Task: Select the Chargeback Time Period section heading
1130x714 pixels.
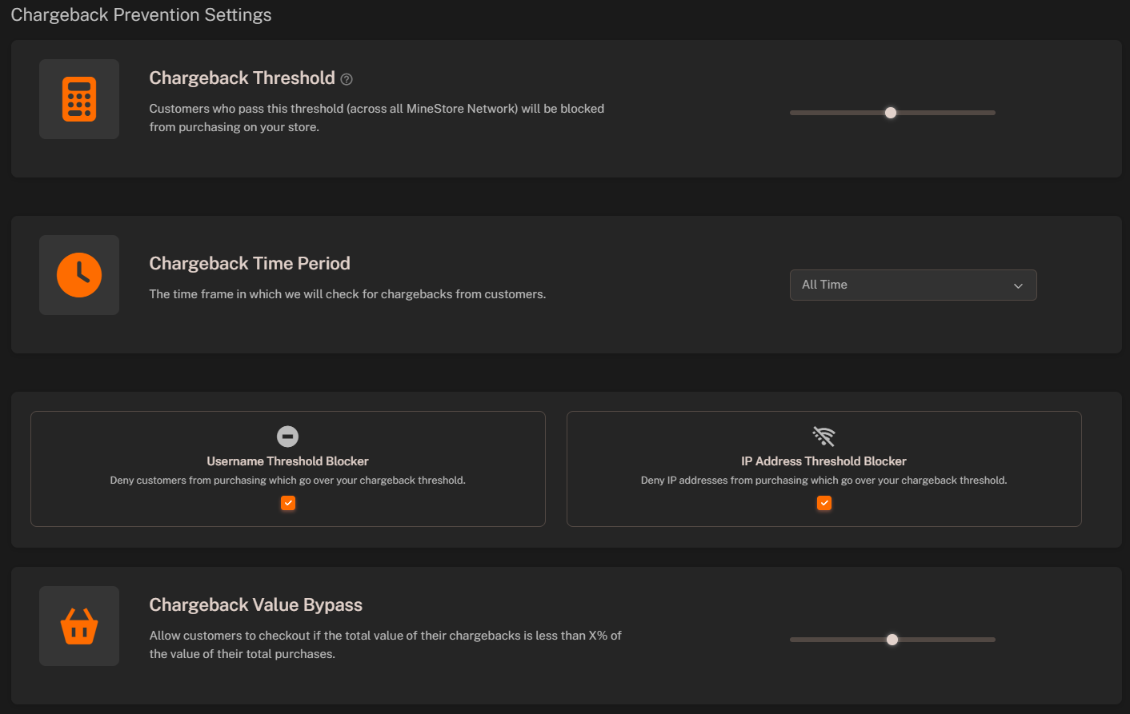Action: (x=250, y=262)
